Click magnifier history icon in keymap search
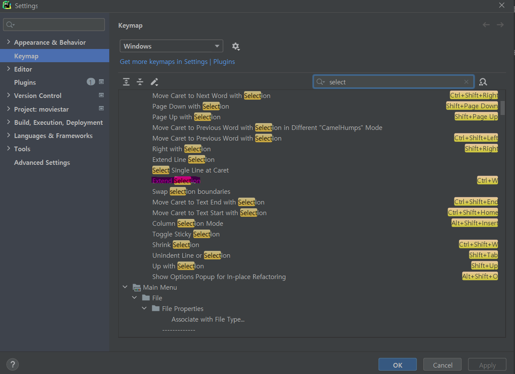Image resolution: width=515 pixels, height=374 pixels. point(321,82)
